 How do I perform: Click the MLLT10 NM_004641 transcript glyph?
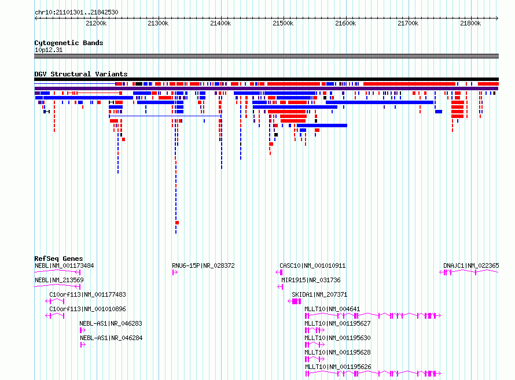point(373,316)
